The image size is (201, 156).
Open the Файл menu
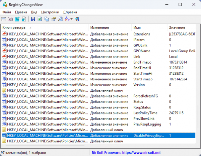coord(7,12)
